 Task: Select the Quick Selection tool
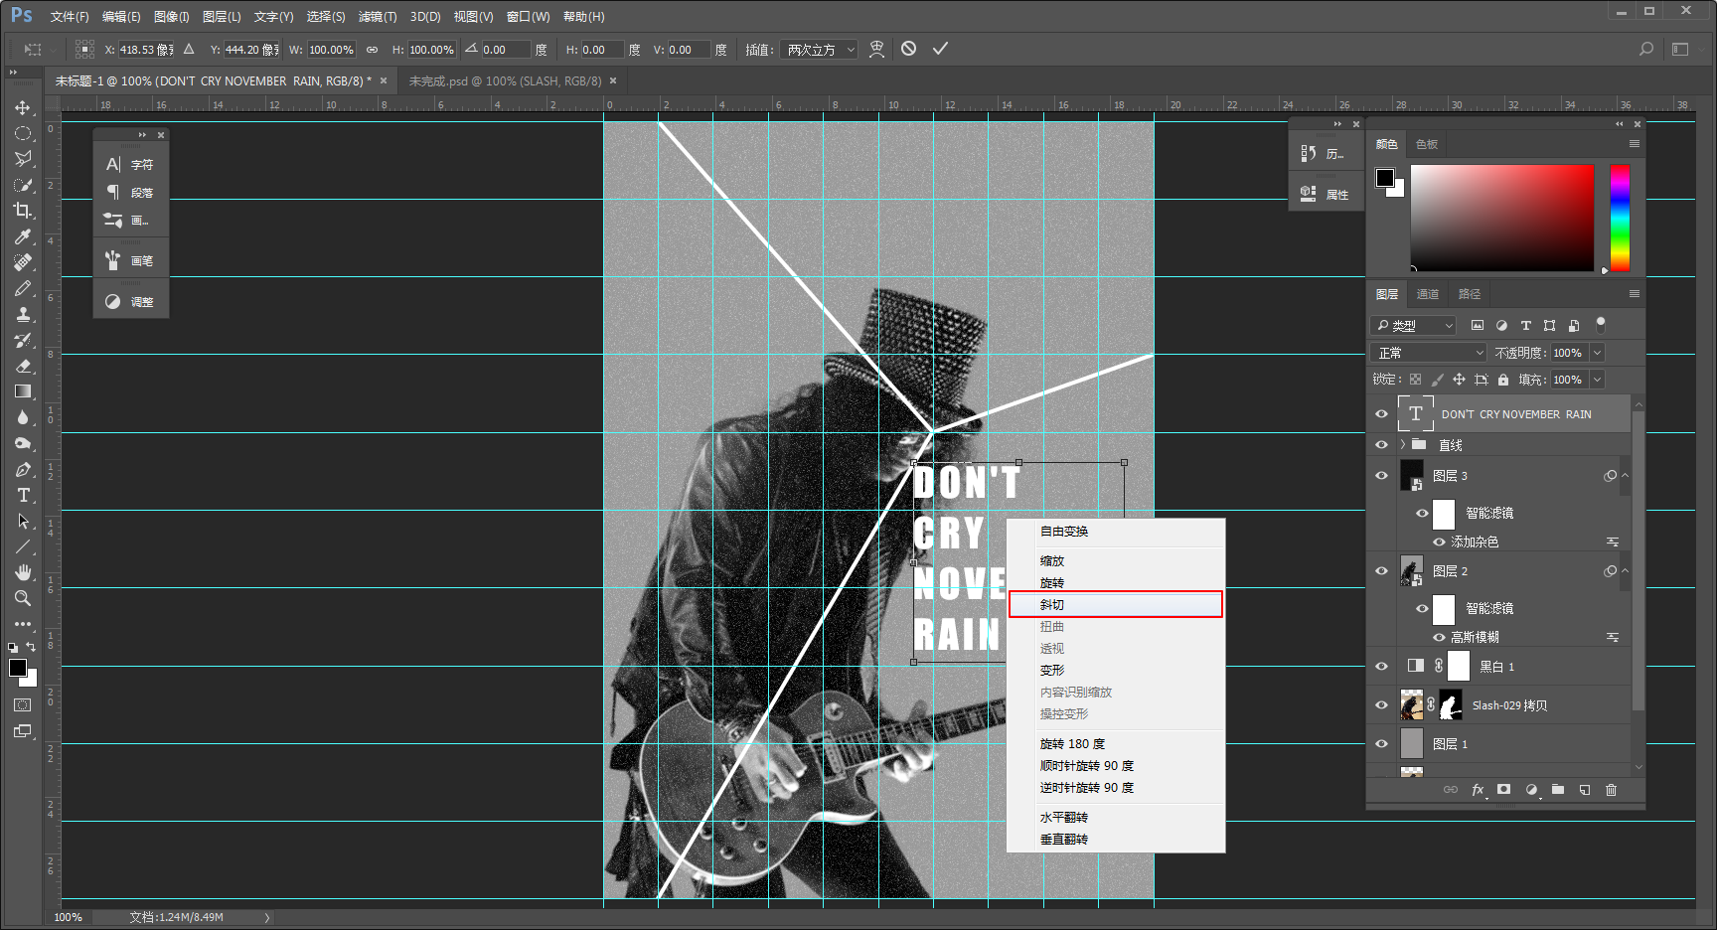pyautogui.click(x=23, y=185)
